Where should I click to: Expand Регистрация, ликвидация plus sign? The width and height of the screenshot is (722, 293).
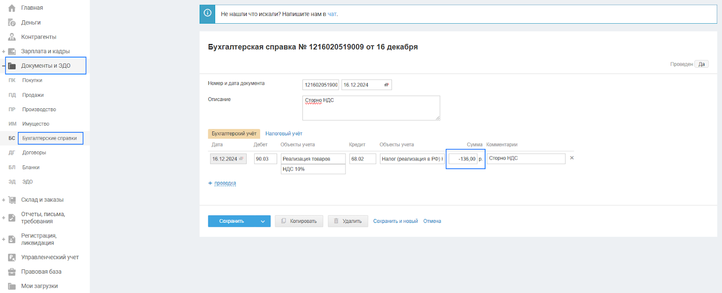point(3,239)
